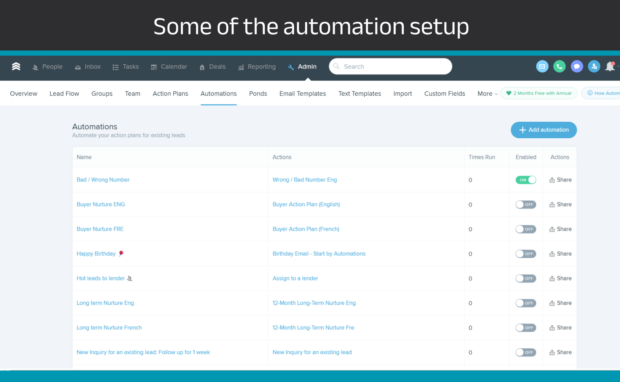
Task: Click the Add automation button
Action: click(543, 130)
